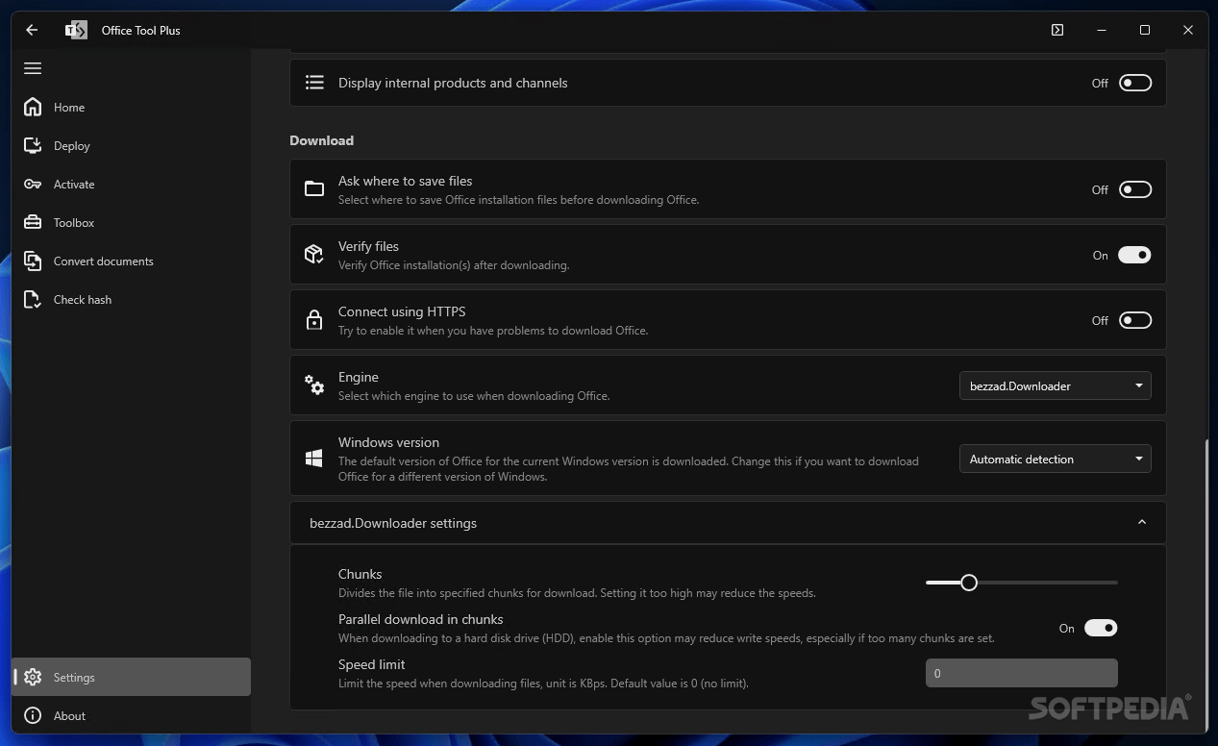Click the Speed limit input field

click(x=1022, y=673)
